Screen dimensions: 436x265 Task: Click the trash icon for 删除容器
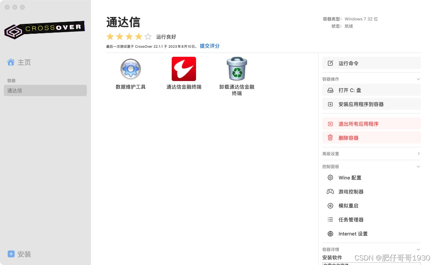[330, 137]
